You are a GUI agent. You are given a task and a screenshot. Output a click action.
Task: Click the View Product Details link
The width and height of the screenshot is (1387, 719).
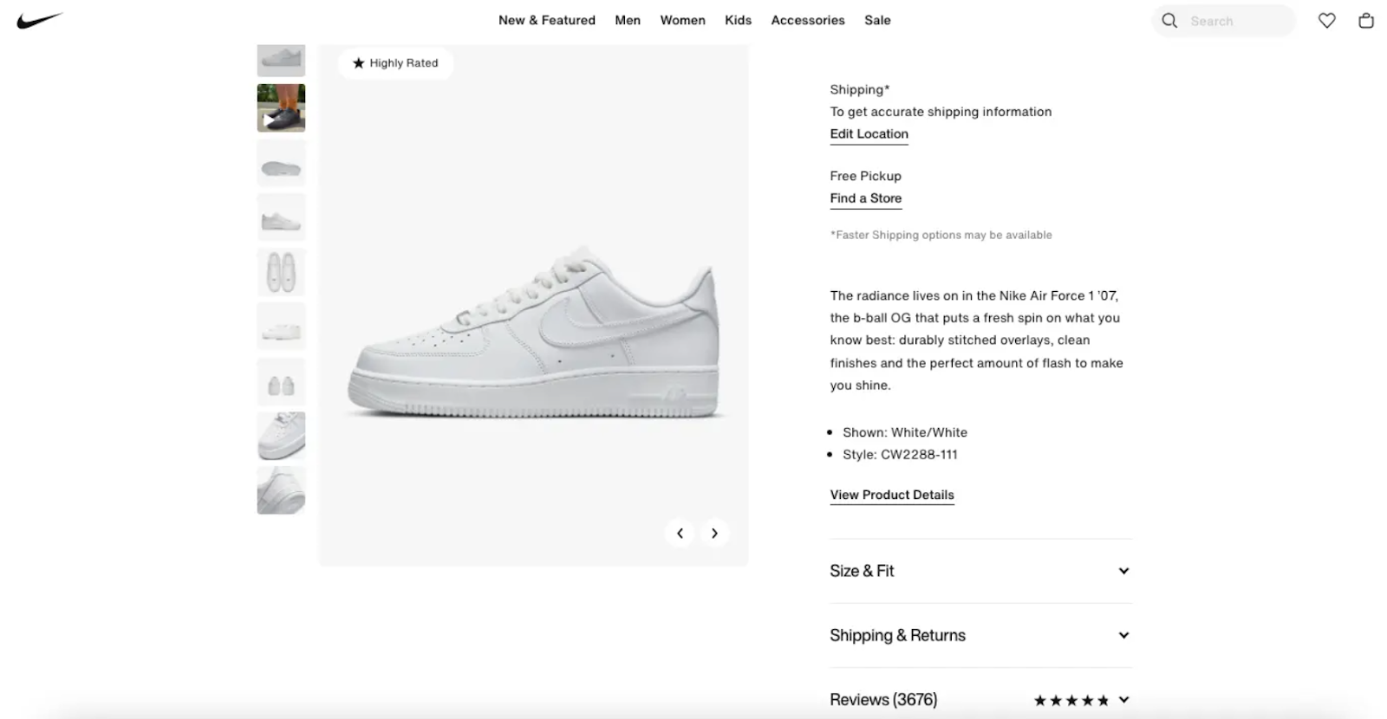point(891,495)
